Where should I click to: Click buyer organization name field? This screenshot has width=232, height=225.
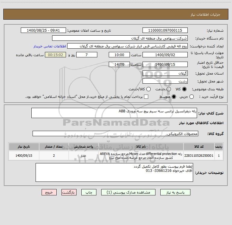120,38
